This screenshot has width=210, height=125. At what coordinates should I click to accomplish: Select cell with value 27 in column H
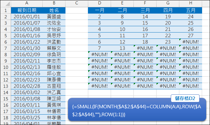click(x=191, y=36)
